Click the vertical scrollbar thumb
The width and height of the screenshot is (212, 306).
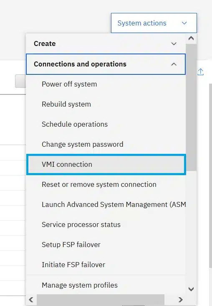coord(191,107)
